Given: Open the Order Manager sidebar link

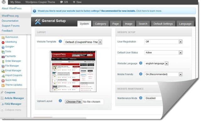Looking at the screenshot, I should [13, 61].
